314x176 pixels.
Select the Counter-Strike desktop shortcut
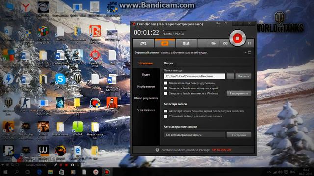coord(26,105)
